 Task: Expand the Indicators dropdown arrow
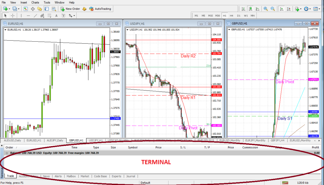(x=301, y=9)
